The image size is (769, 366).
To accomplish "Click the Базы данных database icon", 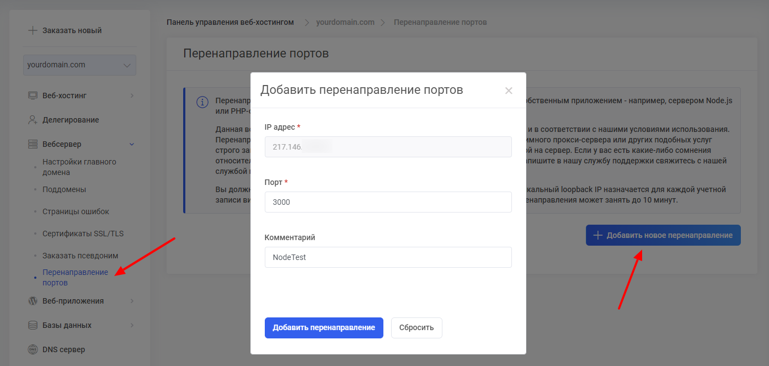I will 33,325.
